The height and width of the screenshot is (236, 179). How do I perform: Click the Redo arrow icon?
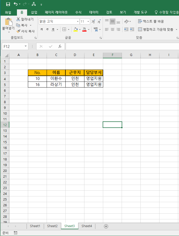point(25,4)
